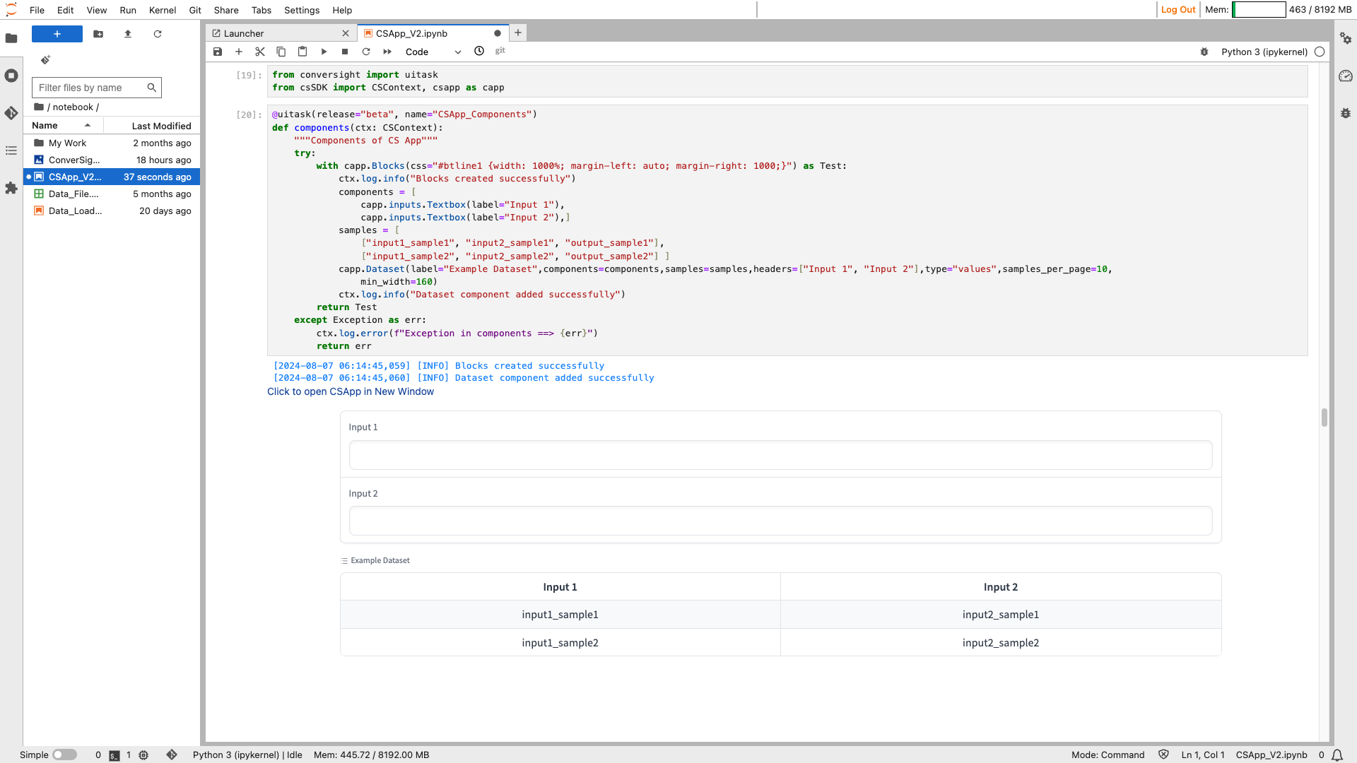
Task: Create a new folder
Action: (x=98, y=34)
